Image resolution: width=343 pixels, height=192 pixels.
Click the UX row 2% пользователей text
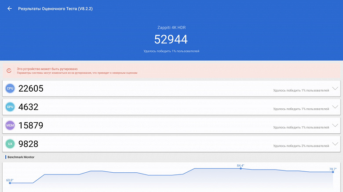click(x=301, y=146)
